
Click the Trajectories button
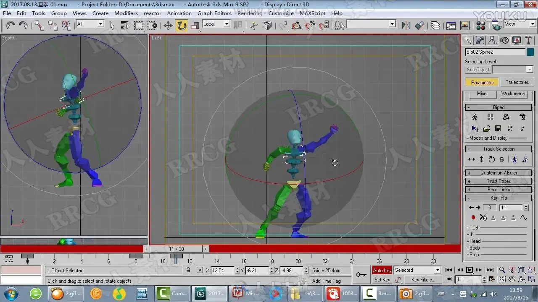517,82
